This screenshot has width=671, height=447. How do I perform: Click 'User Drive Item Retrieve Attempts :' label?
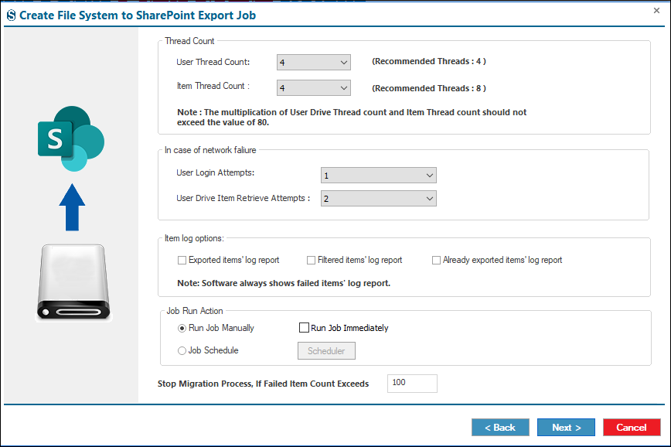point(243,198)
